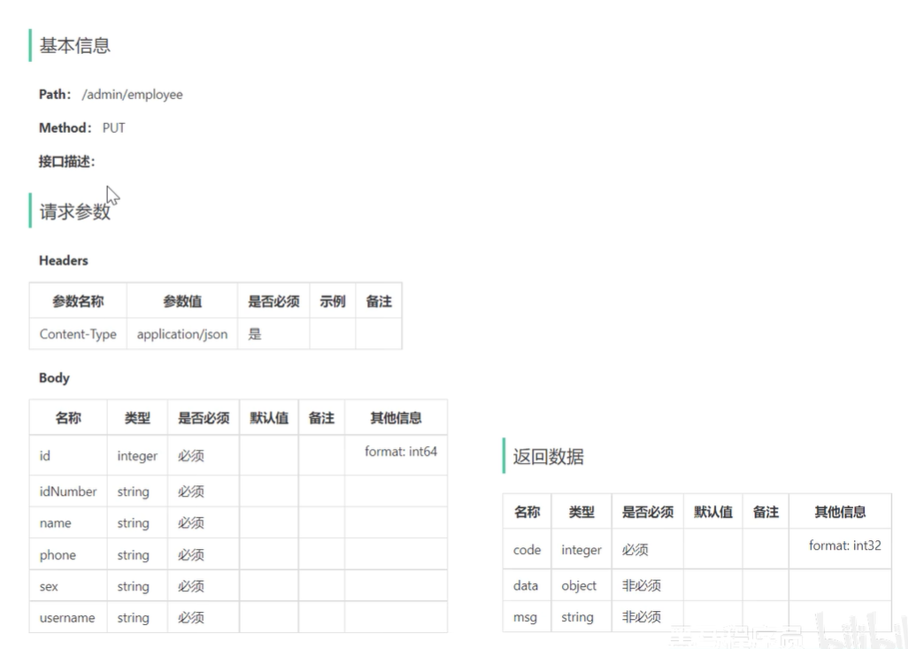The image size is (908, 649).
Task: Click the format: int32 info cell
Action: click(844, 545)
